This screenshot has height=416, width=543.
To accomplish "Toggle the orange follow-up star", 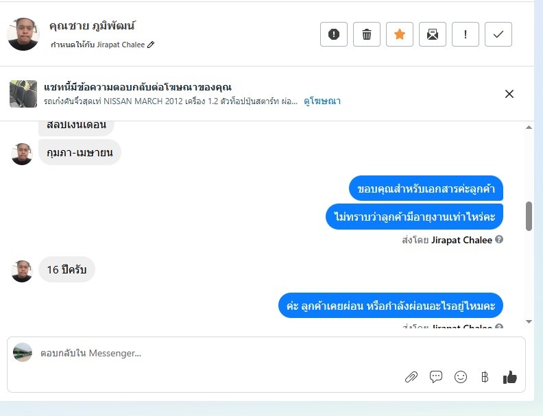I will coord(399,34).
